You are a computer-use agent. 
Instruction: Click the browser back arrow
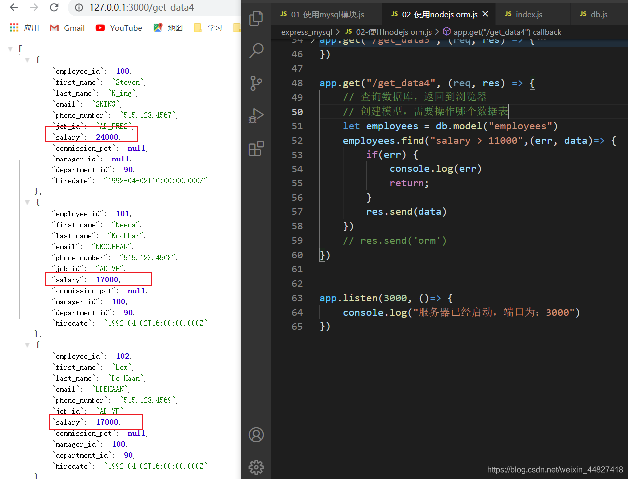(14, 7)
